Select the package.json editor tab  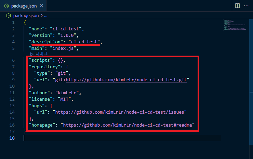[x=23, y=6]
